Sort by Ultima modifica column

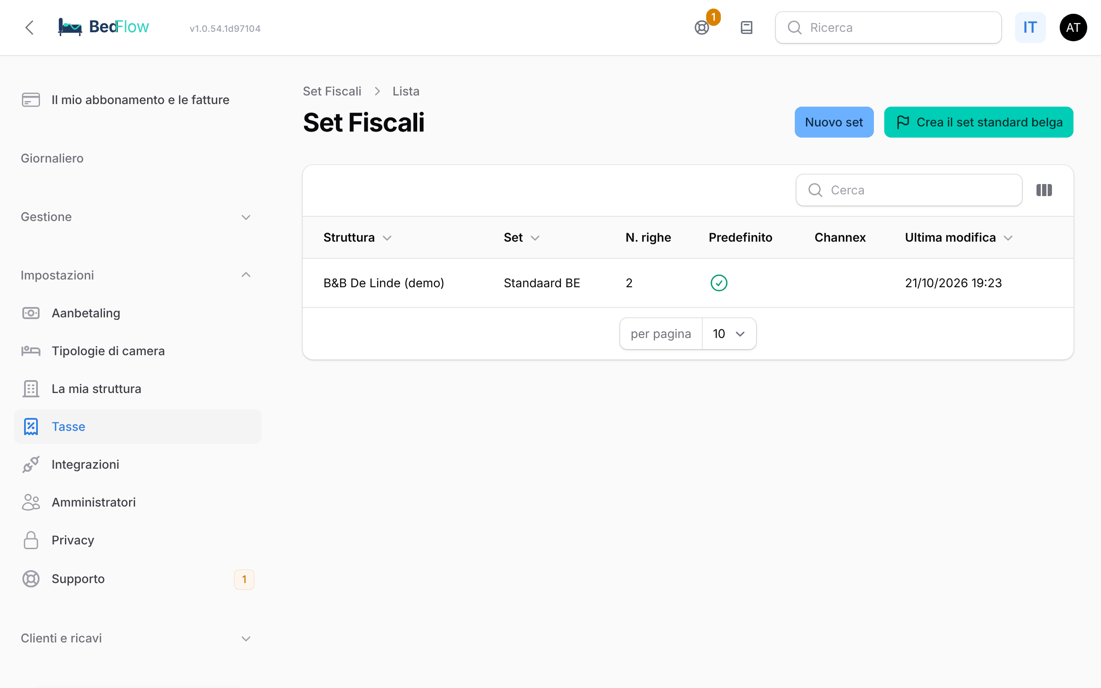click(959, 237)
